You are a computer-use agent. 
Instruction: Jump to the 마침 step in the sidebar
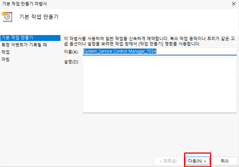(6, 59)
